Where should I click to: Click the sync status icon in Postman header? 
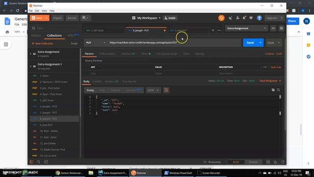(221, 18)
